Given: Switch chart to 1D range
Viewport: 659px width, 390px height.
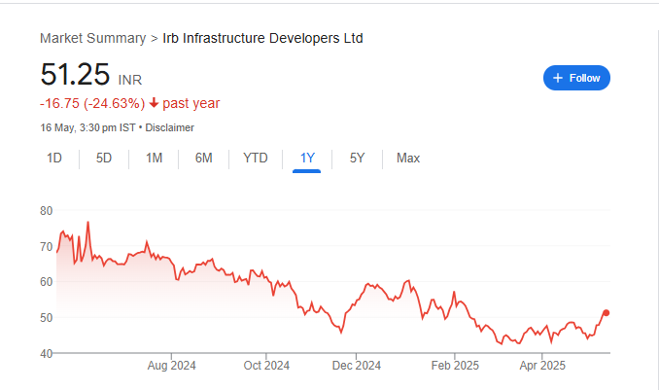Looking at the screenshot, I should click(54, 159).
